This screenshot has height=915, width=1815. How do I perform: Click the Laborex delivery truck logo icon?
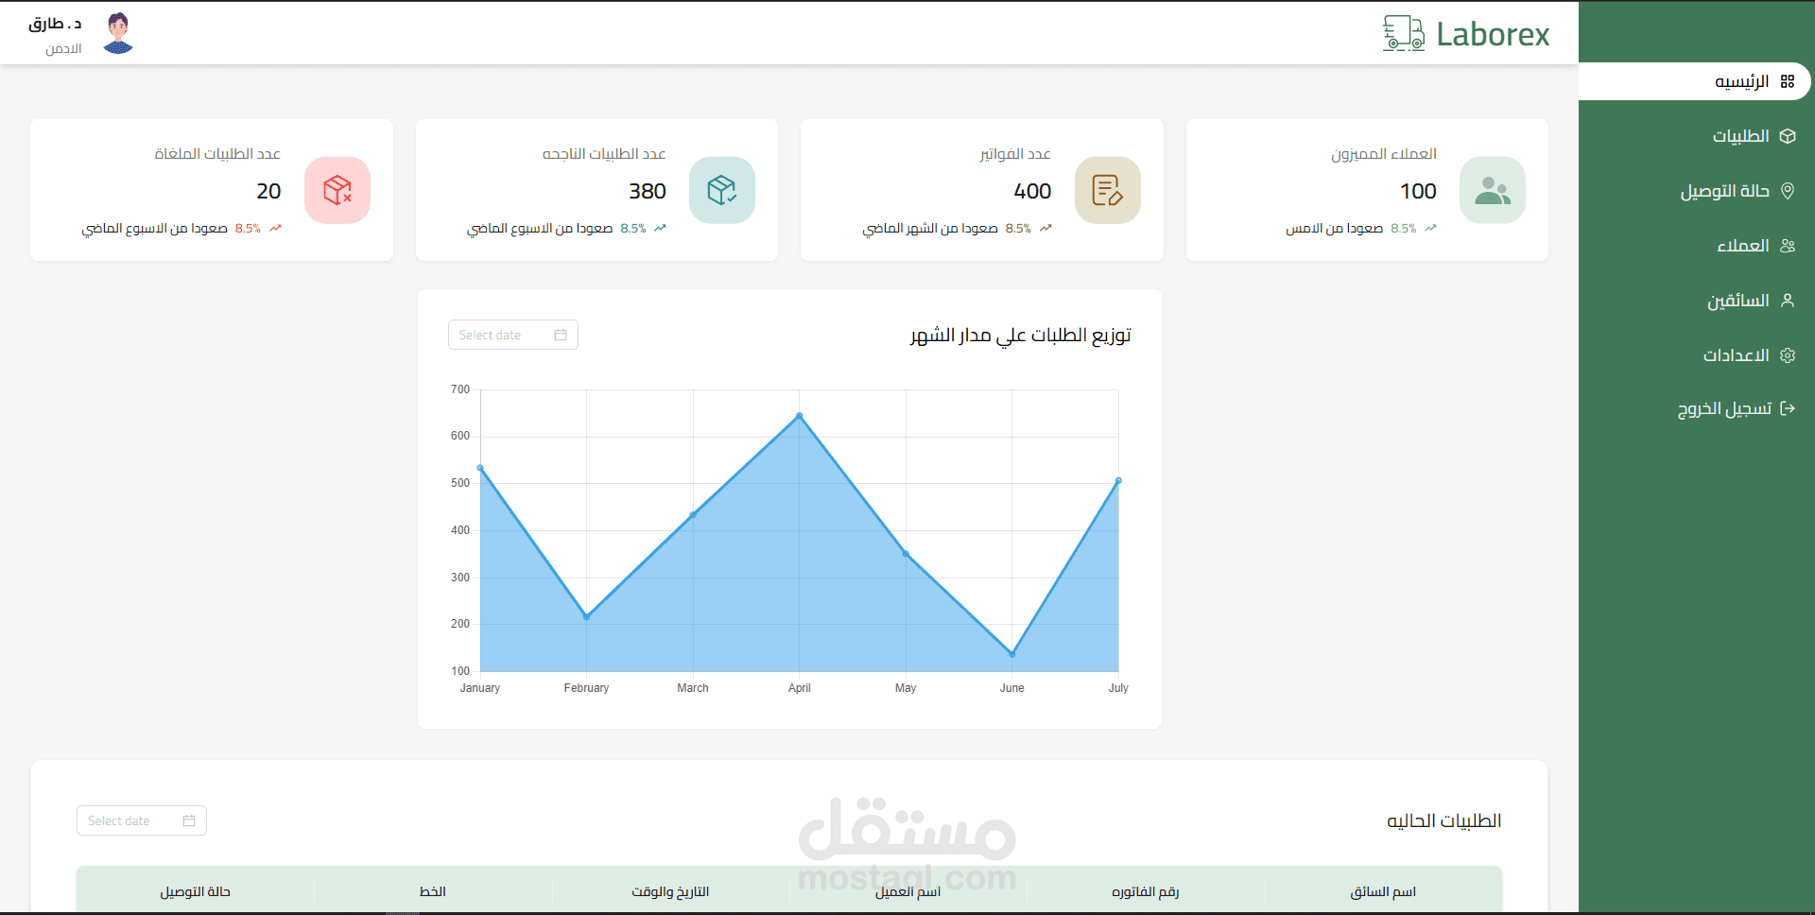coord(1403,33)
